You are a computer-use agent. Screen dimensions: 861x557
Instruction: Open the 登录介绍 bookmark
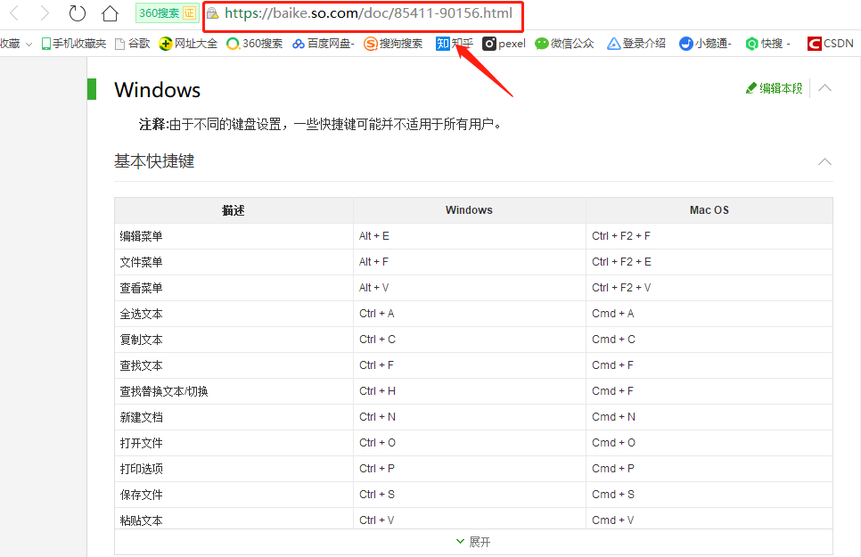(x=635, y=44)
